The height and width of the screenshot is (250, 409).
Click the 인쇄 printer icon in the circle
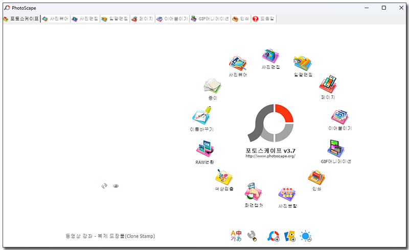316,177
